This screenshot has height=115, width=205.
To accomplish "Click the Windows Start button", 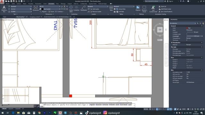I will pyautogui.click(x=2, y=113).
